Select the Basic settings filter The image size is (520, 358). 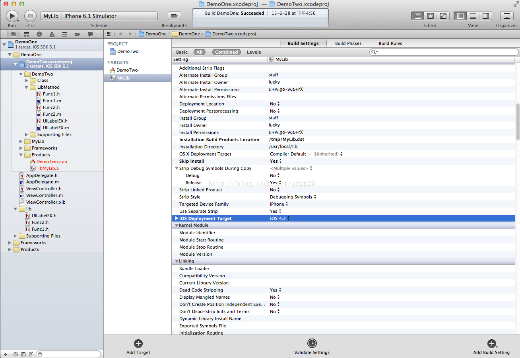click(182, 52)
